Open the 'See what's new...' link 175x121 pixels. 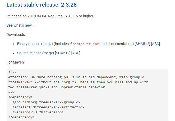point(20,25)
